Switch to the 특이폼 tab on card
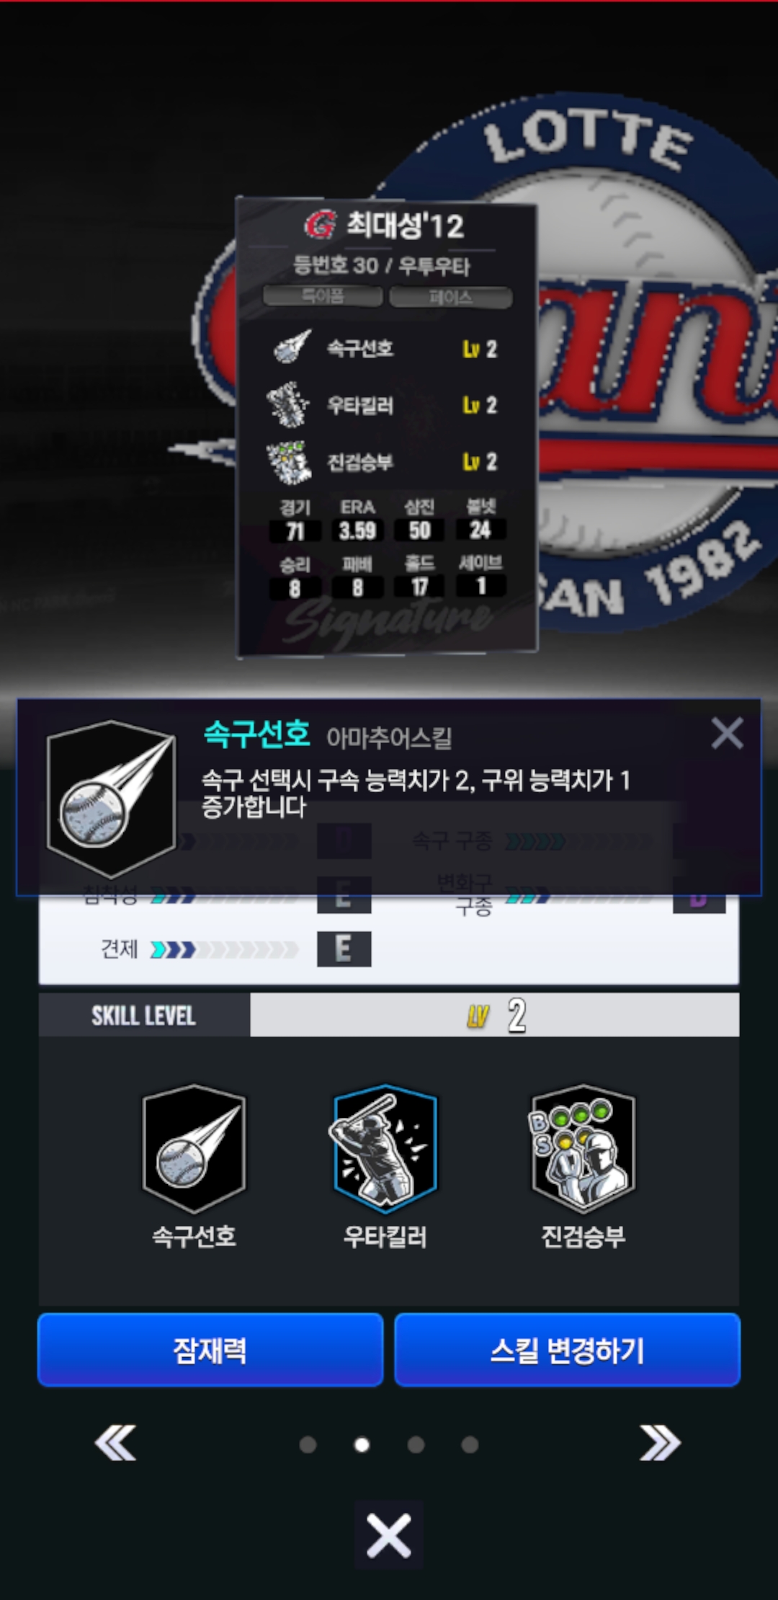This screenshot has width=778, height=1600. tap(323, 296)
